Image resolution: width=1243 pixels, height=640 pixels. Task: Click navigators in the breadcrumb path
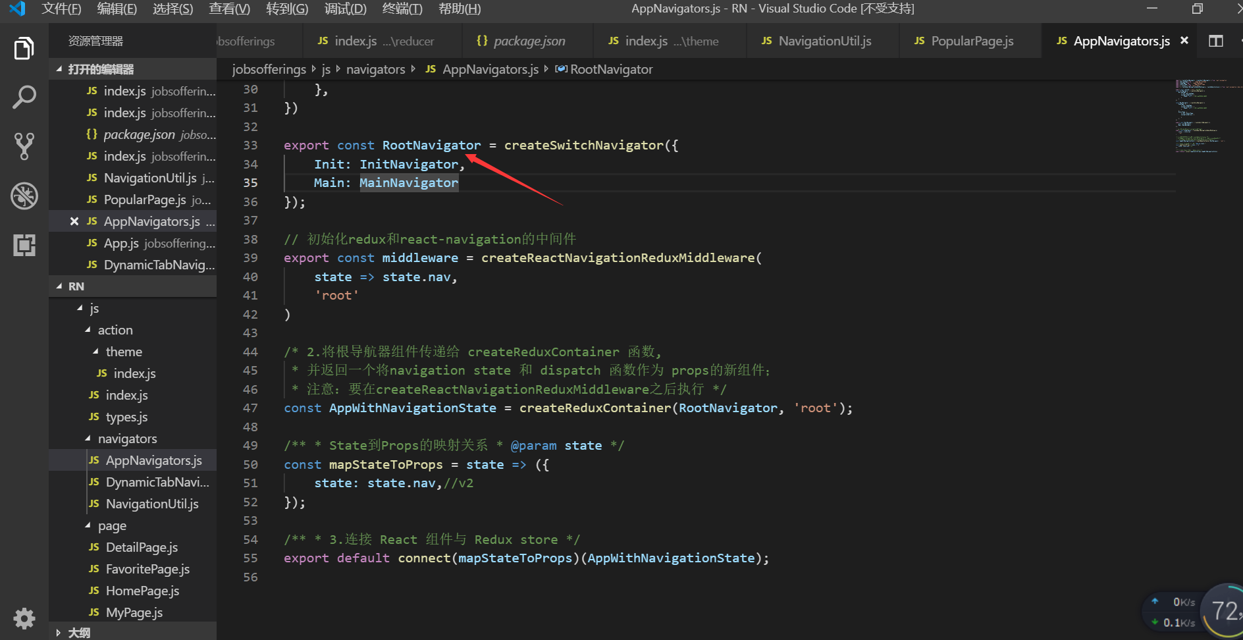tap(375, 69)
